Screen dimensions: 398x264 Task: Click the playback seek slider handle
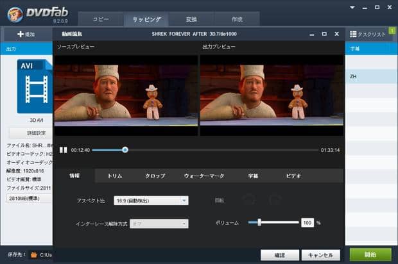point(125,150)
